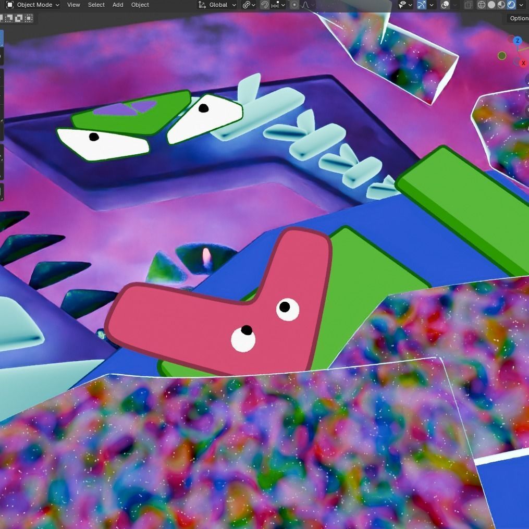
Task: Switch to rendered viewport shading
Action: [x=511, y=5]
